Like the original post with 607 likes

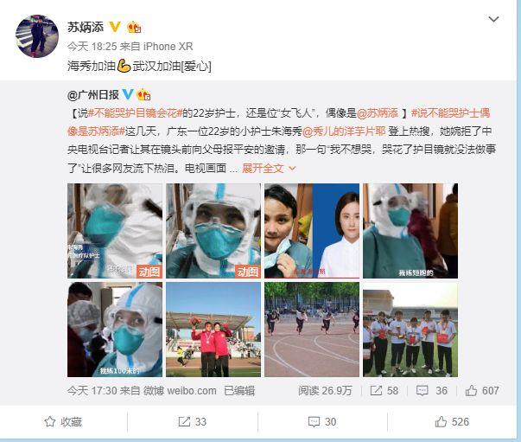[482, 390]
